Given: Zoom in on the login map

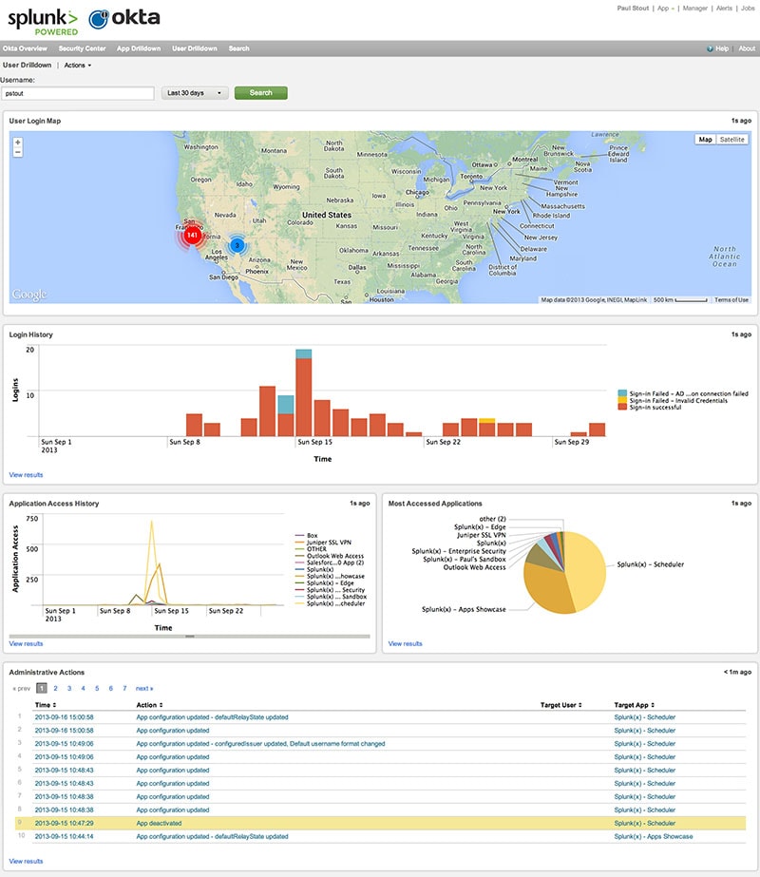Looking at the screenshot, I should pyautogui.click(x=18, y=143).
